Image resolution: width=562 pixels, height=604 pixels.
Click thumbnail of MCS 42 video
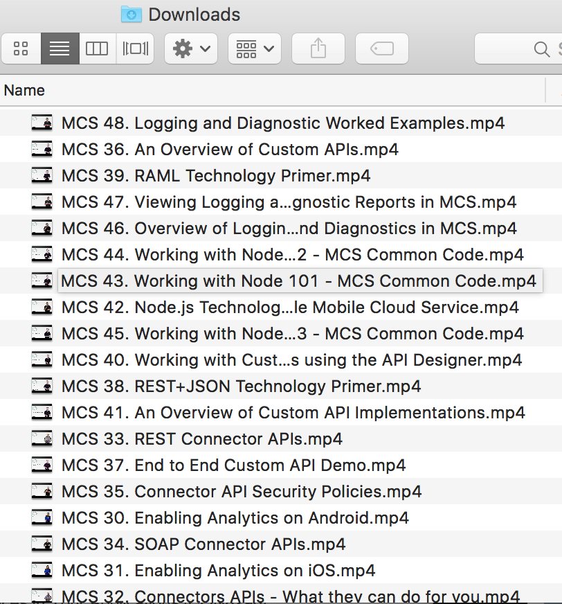point(42,307)
